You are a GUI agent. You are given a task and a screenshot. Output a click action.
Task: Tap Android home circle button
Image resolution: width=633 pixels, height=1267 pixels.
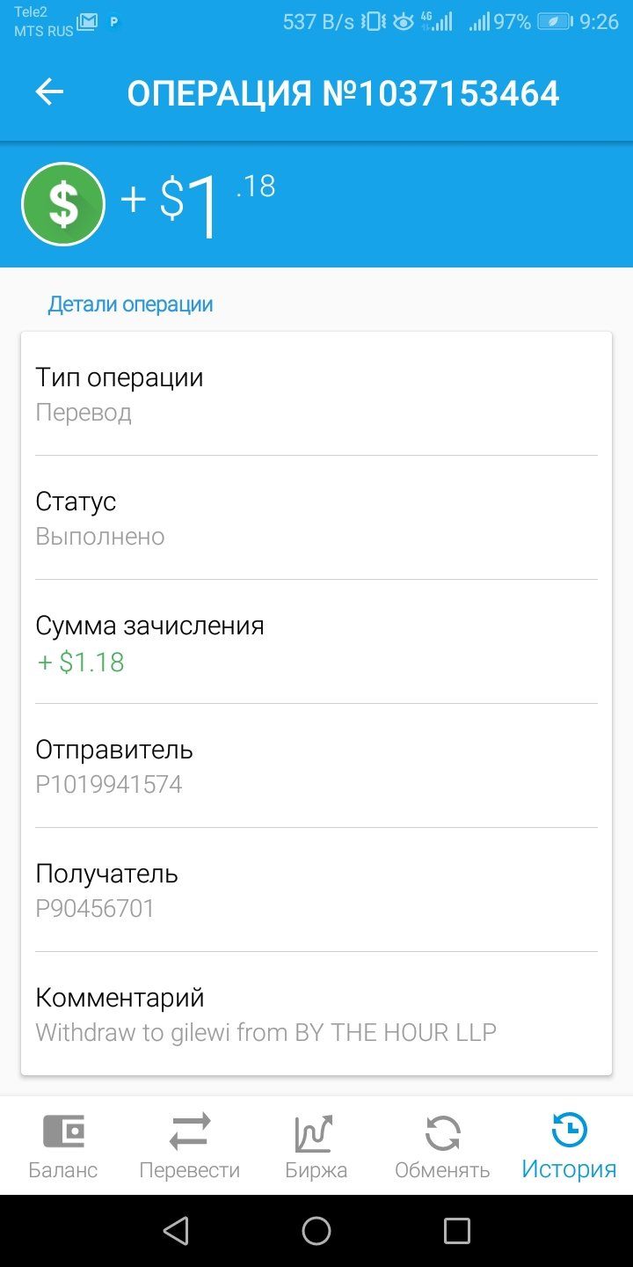click(316, 1230)
